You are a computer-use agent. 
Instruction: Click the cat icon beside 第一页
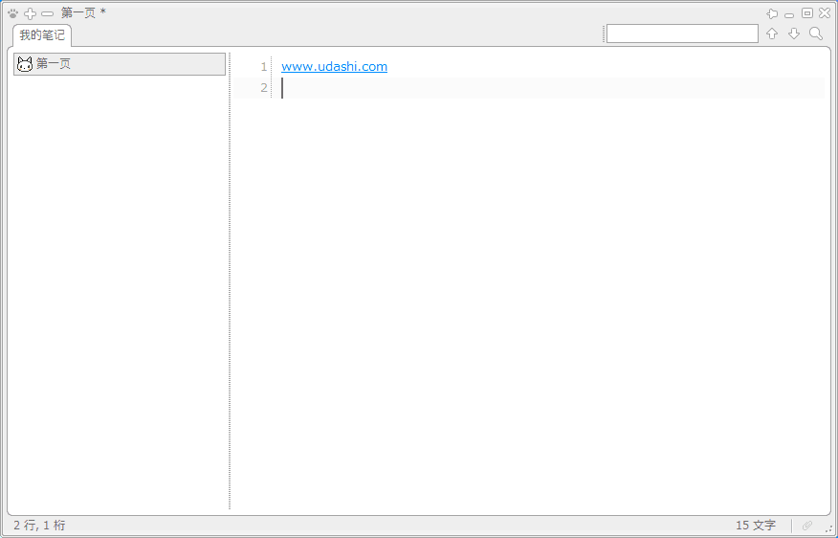25,64
